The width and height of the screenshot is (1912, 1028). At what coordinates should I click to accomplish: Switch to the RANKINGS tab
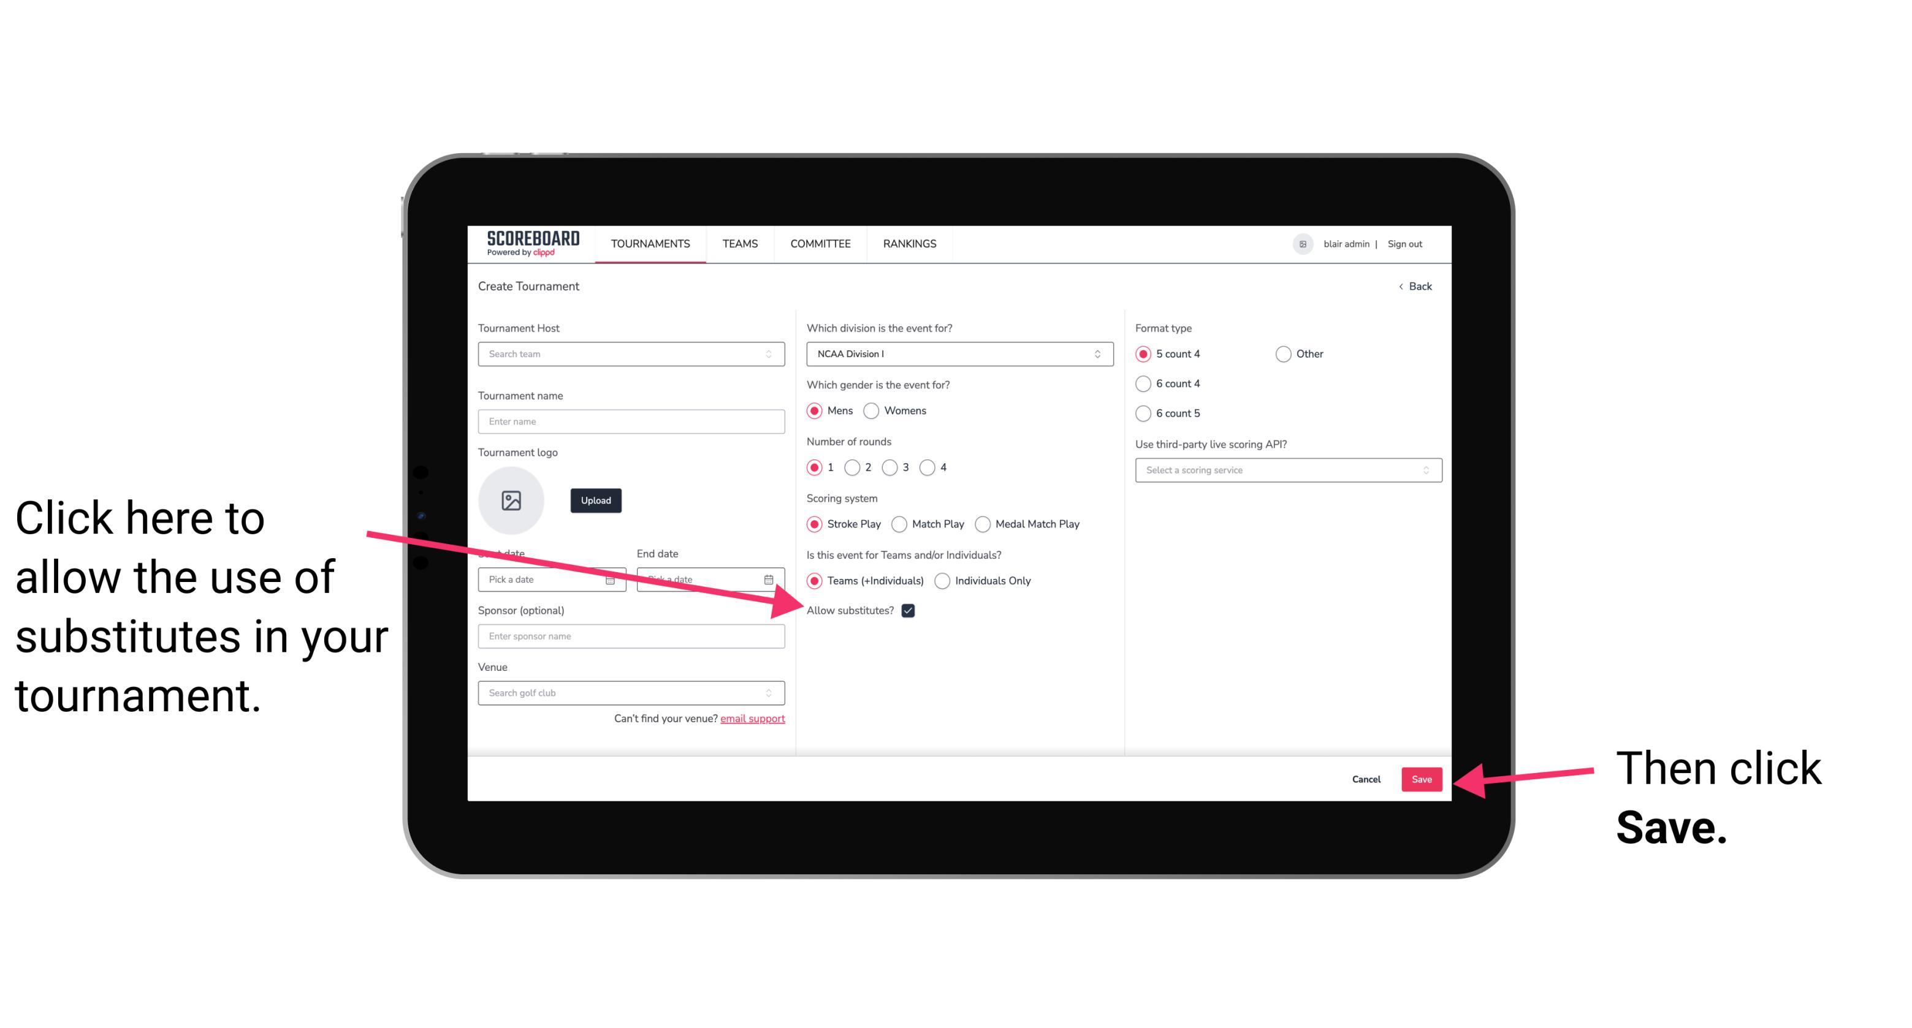(x=909, y=243)
